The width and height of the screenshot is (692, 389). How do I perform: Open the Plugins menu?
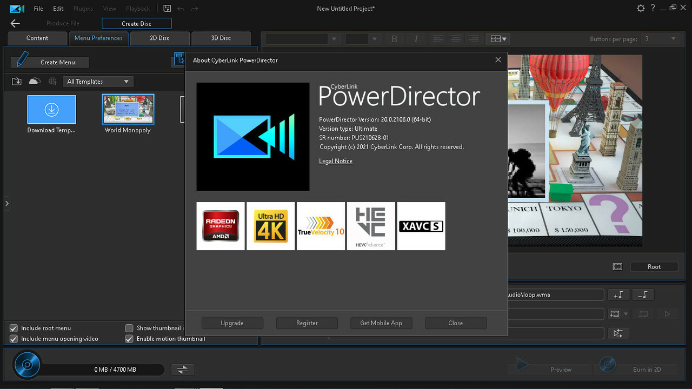(x=83, y=9)
